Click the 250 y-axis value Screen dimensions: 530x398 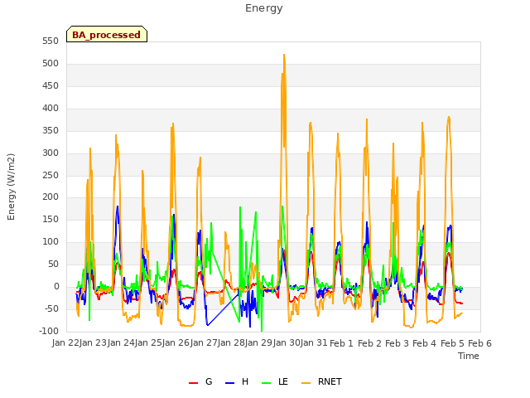point(51,175)
